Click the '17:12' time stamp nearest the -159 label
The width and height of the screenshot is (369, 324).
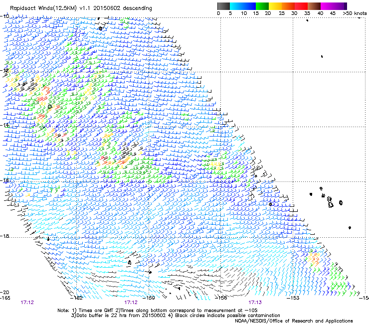[x=131, y=303]
